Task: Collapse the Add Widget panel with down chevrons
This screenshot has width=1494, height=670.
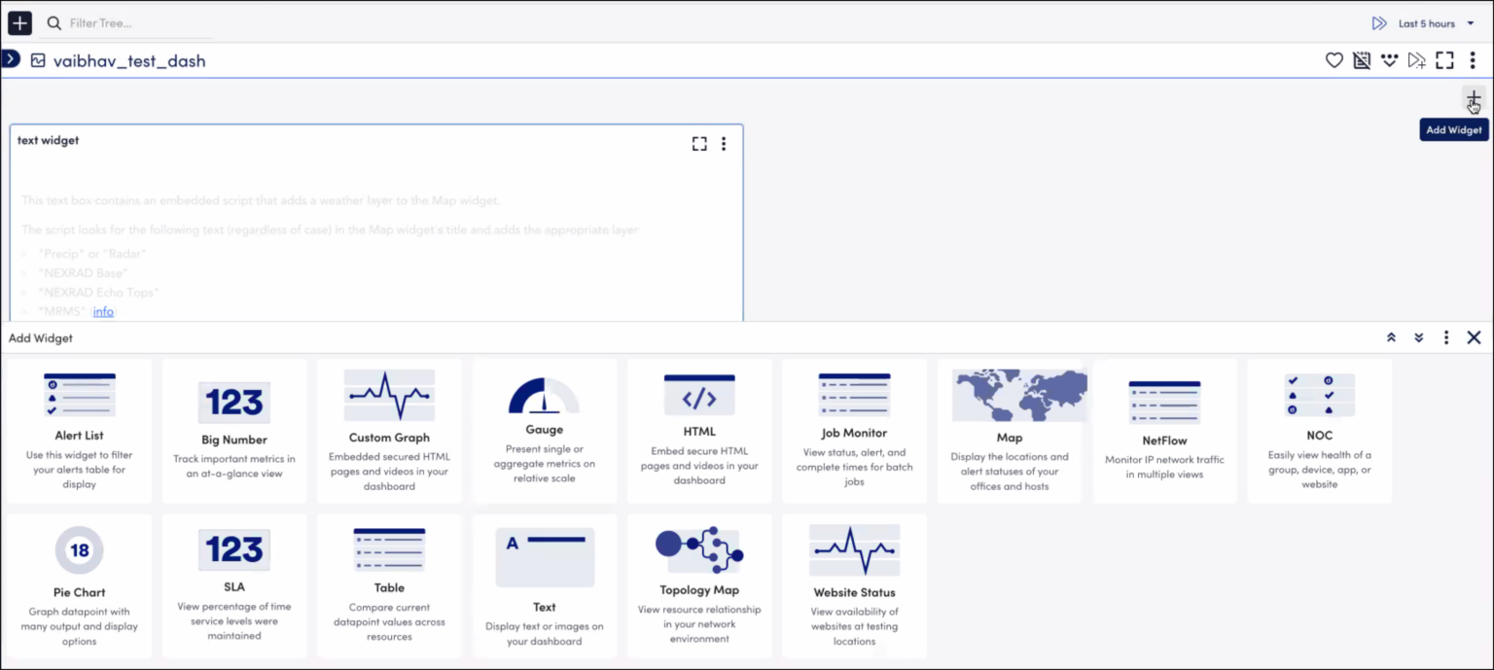Action: click(x=1418, y=337)
